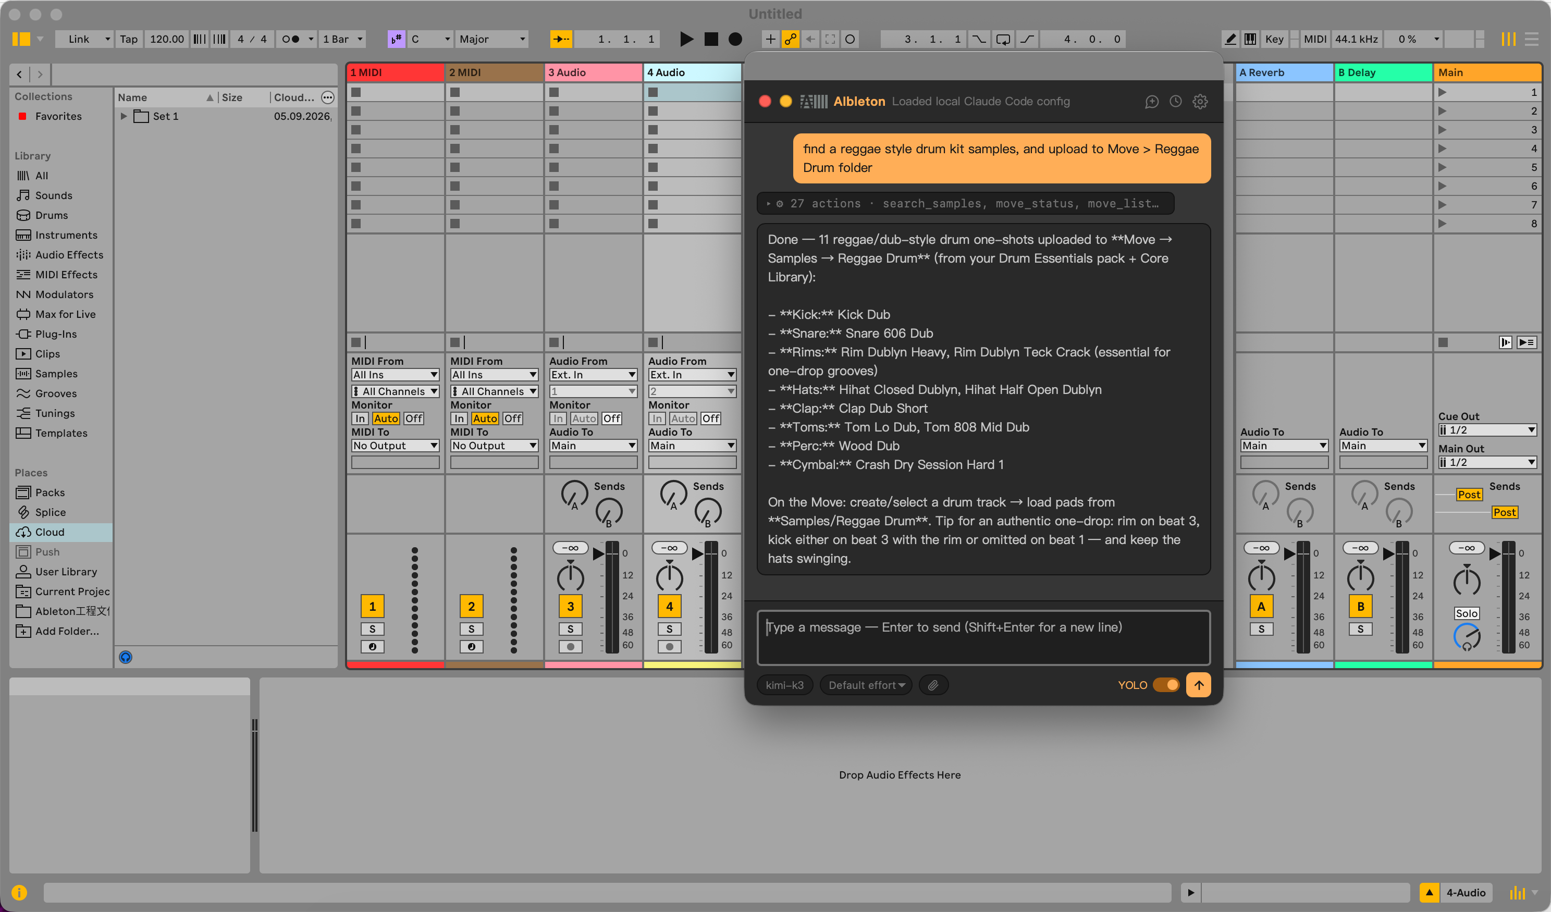
Task: Click the Tap tempo button
Action: coord(129,39)
